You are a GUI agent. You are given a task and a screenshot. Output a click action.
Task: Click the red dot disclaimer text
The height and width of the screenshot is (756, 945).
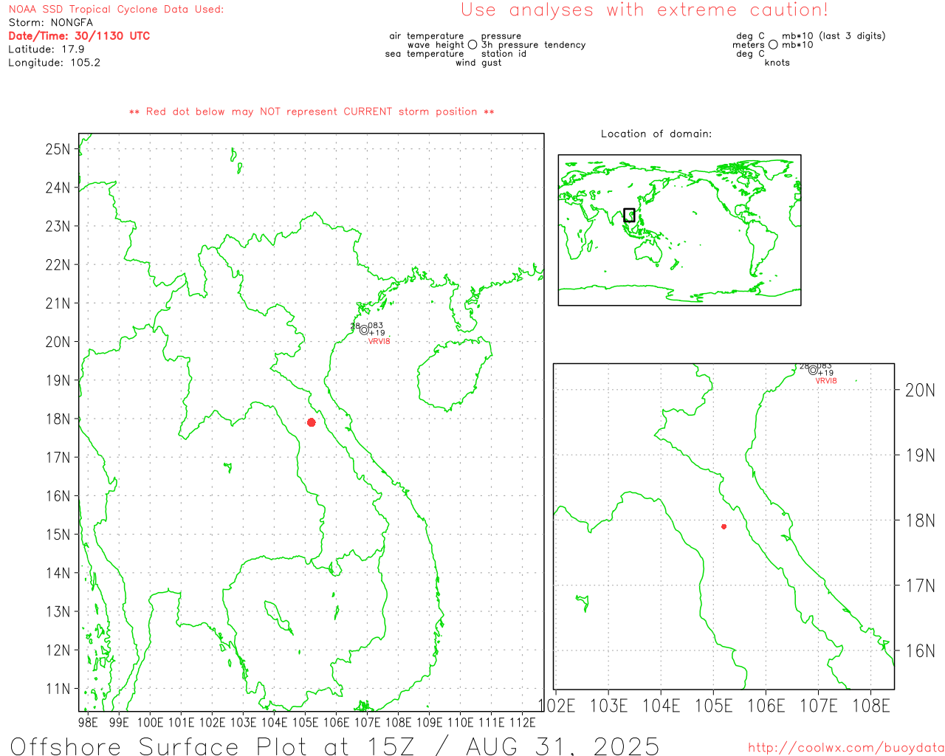click(x=312, y=111)
